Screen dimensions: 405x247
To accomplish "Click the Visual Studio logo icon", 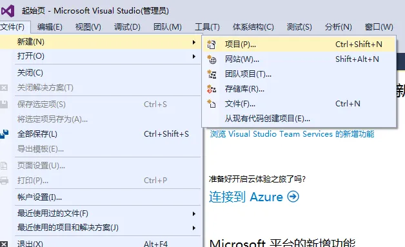I will pyautogui.click(x=8, y=11).
